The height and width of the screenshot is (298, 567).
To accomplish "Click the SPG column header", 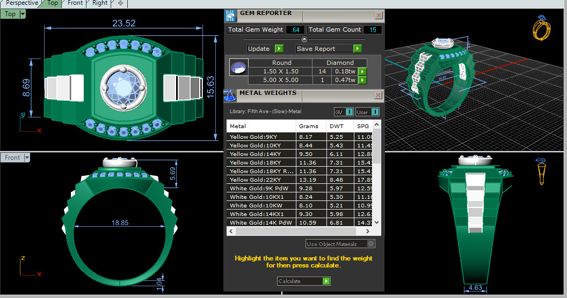I will 363,126.
